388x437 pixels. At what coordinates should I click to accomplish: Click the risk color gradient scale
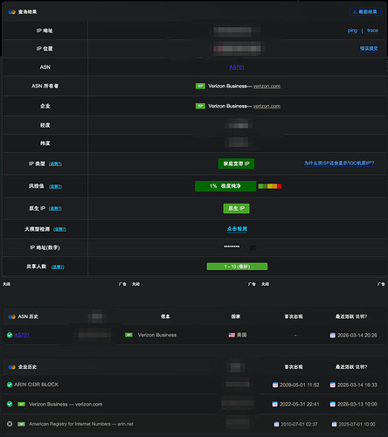pos(270,186)
